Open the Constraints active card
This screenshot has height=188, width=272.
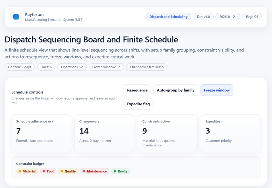[x=167, y=133]
